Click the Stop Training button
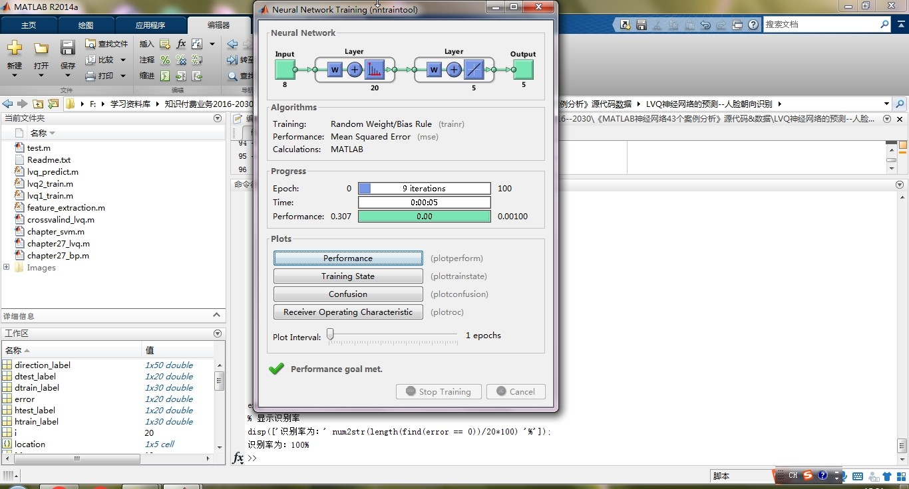The image size is (909, 489). pos(439,391)
